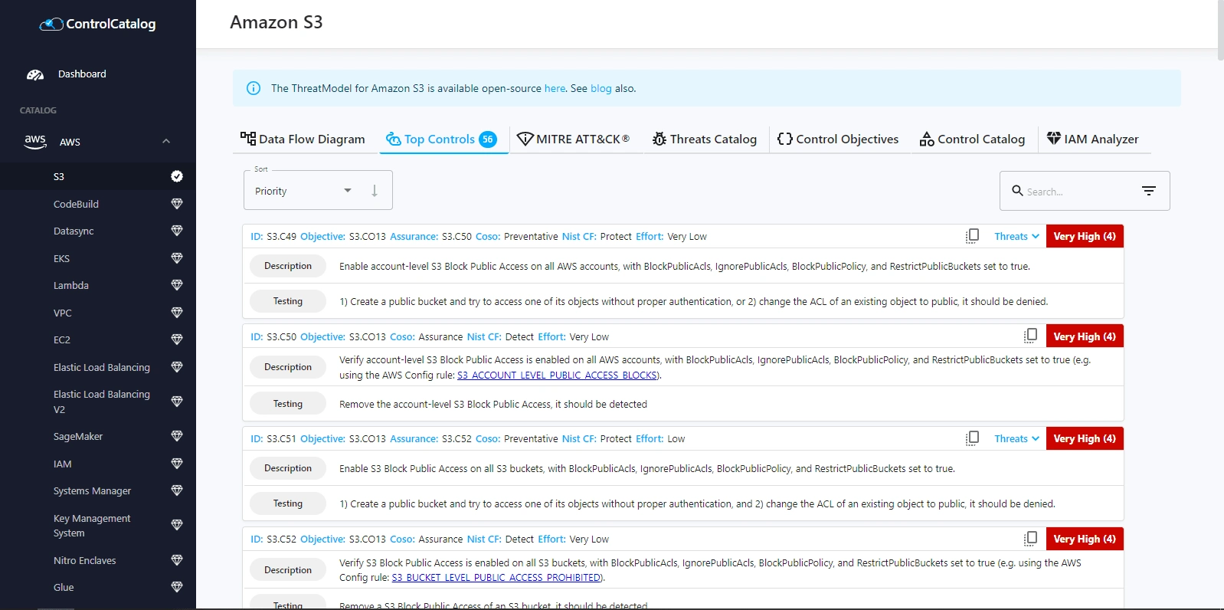Copy control S3.C50 using the copy icon

1031,336
